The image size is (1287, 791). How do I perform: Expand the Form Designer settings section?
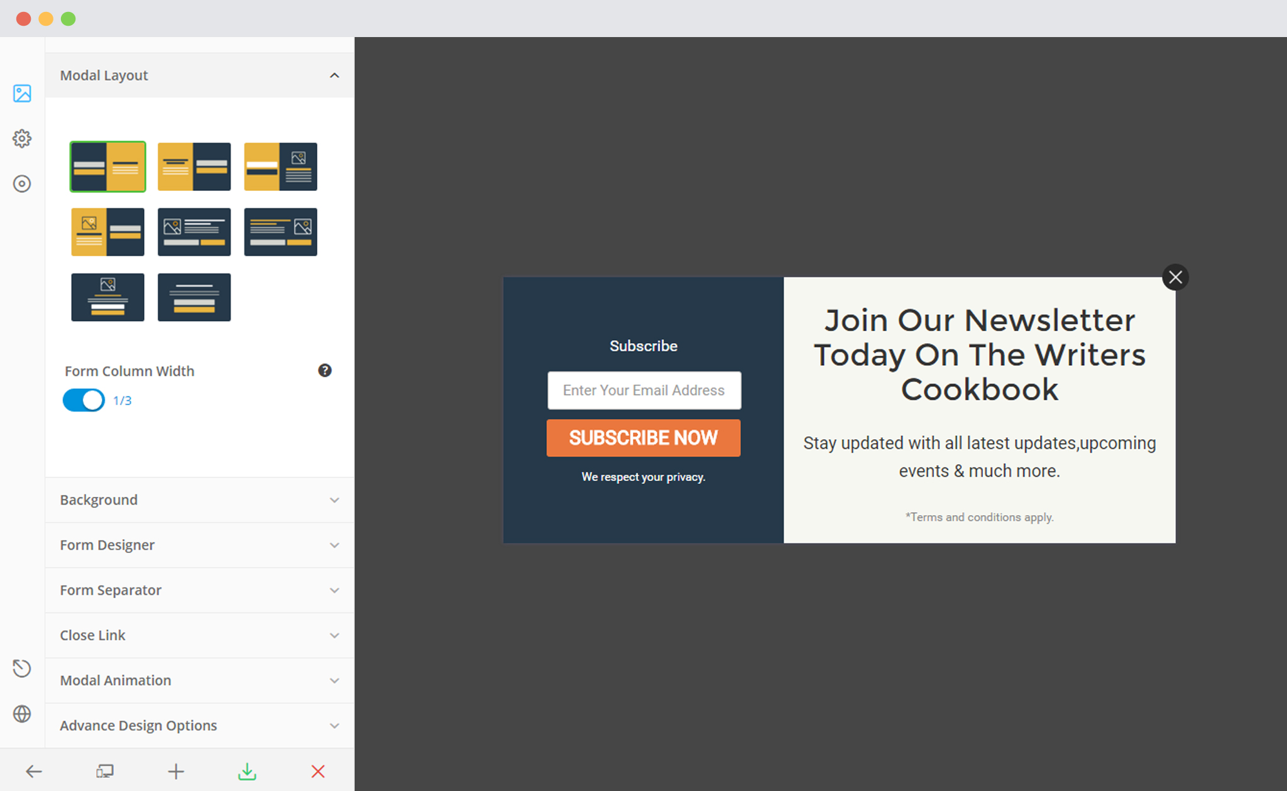[x=198, y=545]
